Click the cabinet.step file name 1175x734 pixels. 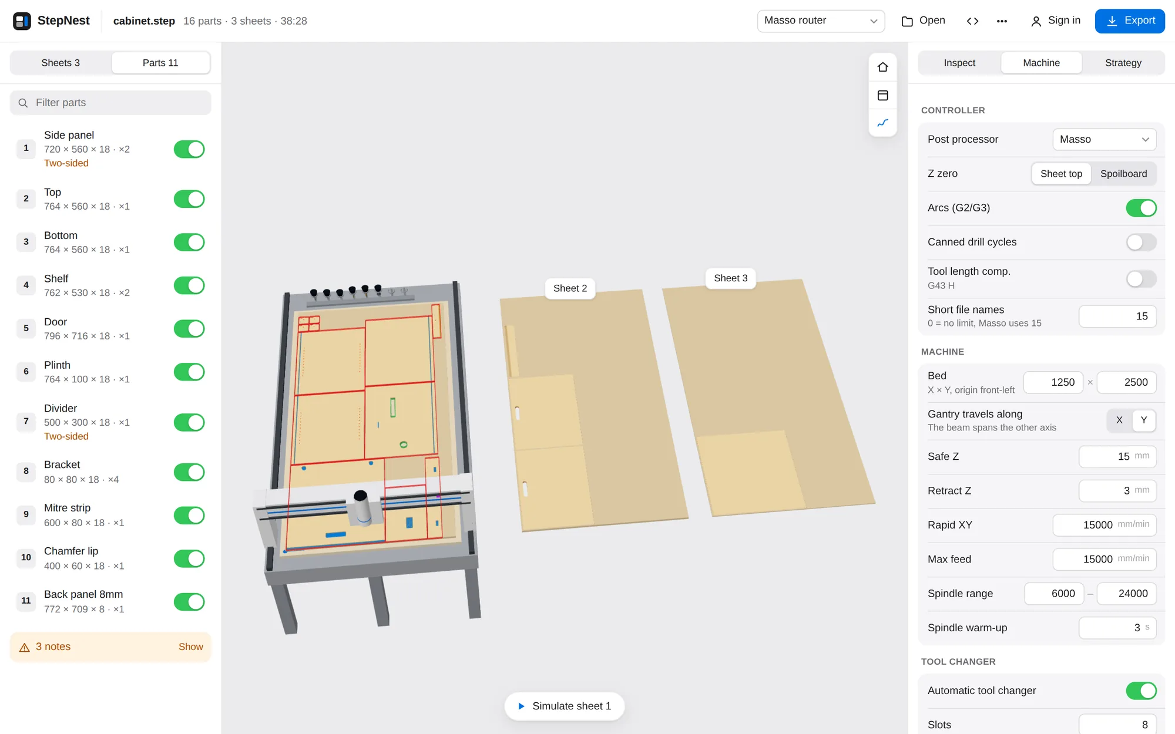pyautogui.click(x=144, y=21)
